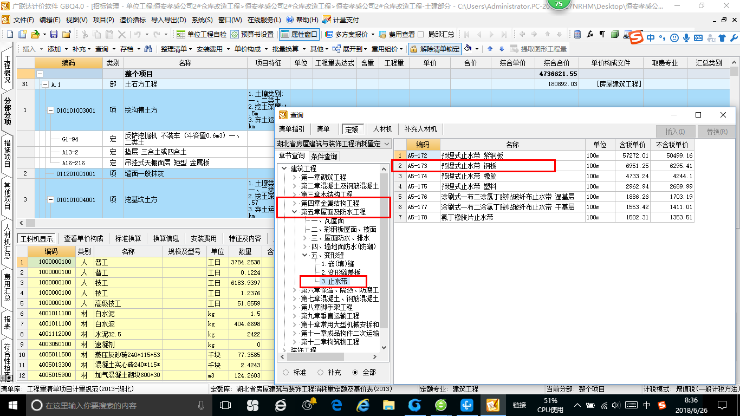This screenshot has height=416, width=740.
Task: Open the 查看单价构成 tab
Action: tap(83, 238)
